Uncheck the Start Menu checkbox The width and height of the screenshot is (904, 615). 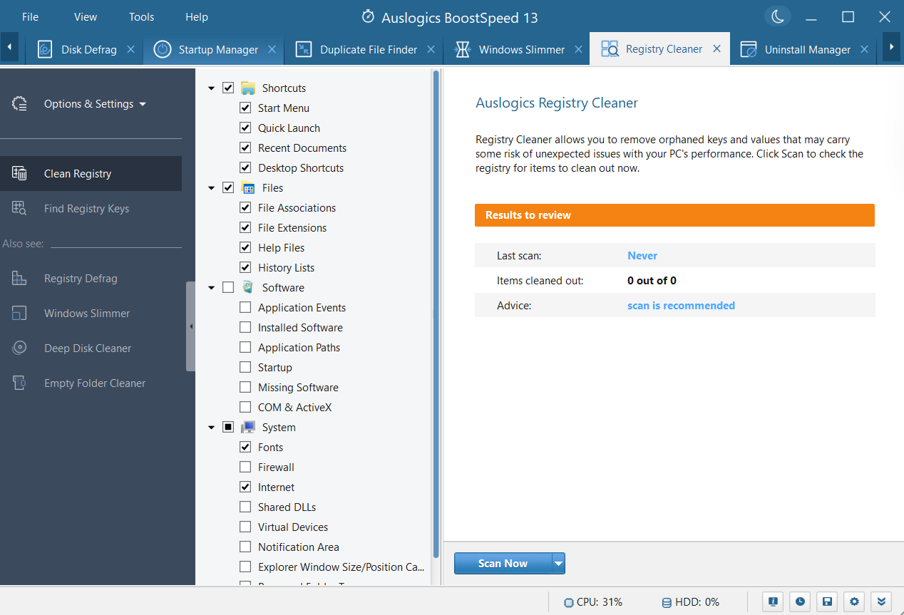click(x=245, y=108)
